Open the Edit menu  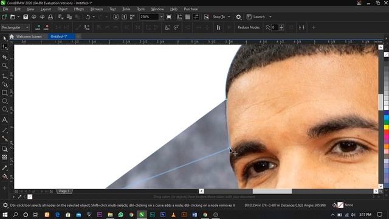[x=18, y=9]
